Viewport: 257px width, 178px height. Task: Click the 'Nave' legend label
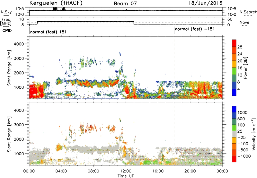244,22
